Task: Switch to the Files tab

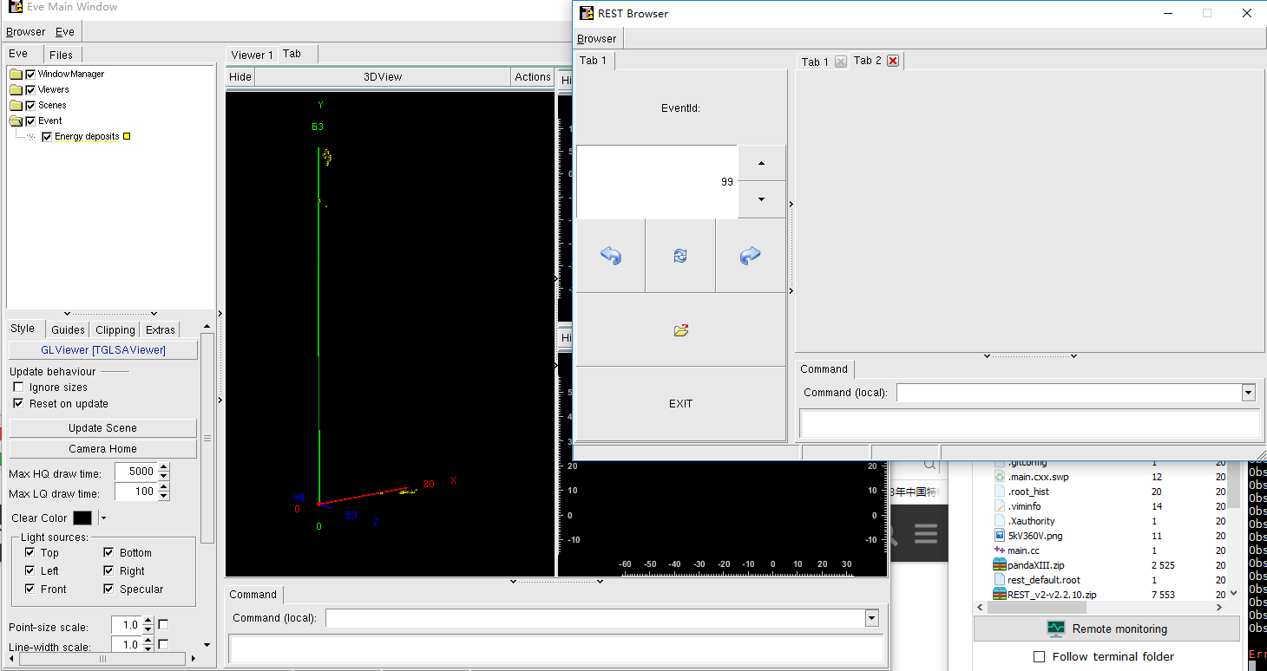Action: click(x=61, y=55)
